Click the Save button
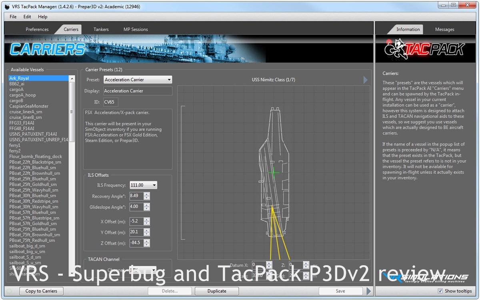The image size is (480, 300). [340, 291]
